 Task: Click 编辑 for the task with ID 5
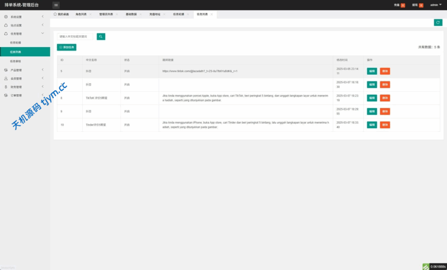tap(371, 71)
